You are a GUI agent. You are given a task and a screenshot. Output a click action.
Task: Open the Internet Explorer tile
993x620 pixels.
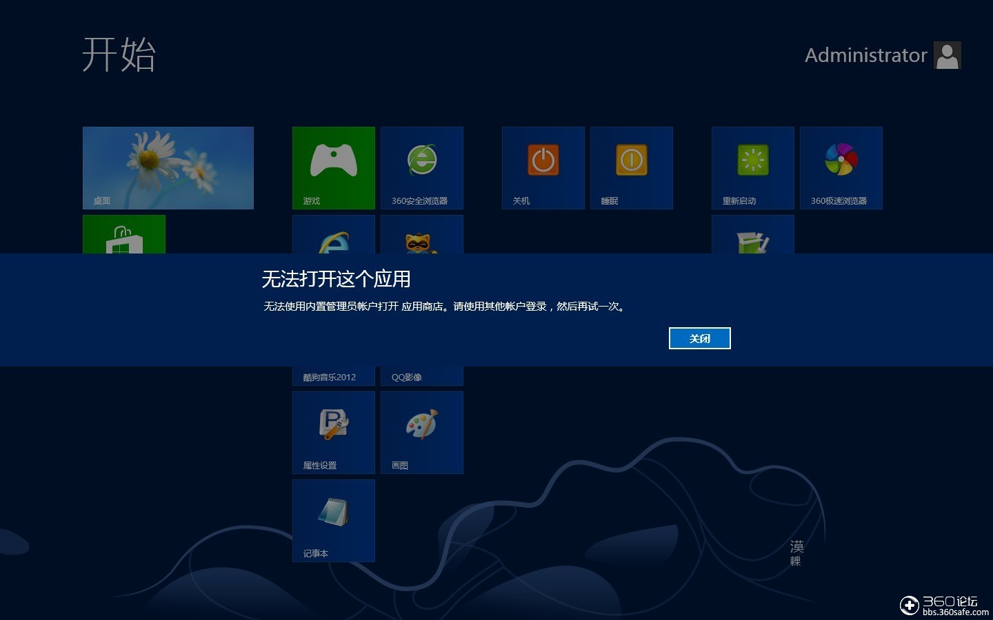333,238
